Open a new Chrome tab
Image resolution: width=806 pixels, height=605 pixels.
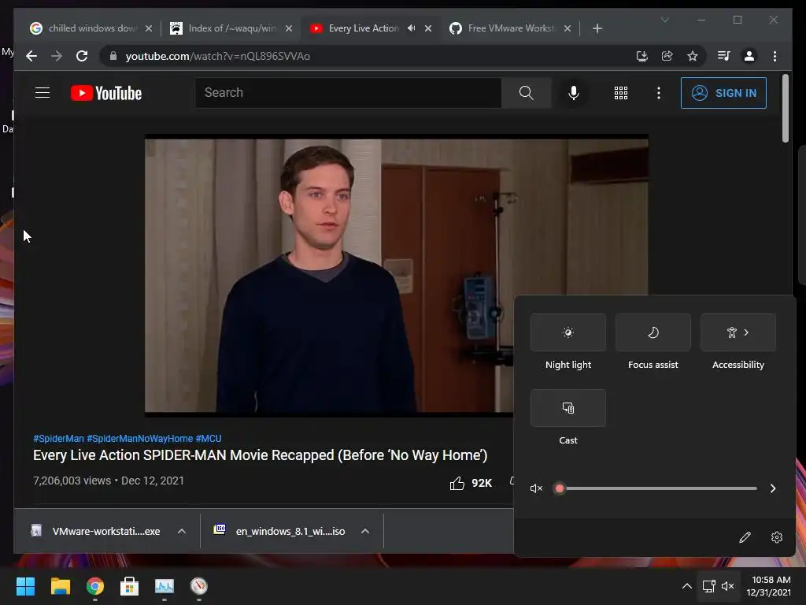597,28
